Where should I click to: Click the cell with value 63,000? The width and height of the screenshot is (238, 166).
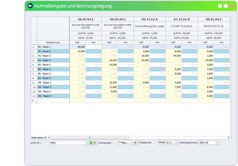[x=109, y=60]
